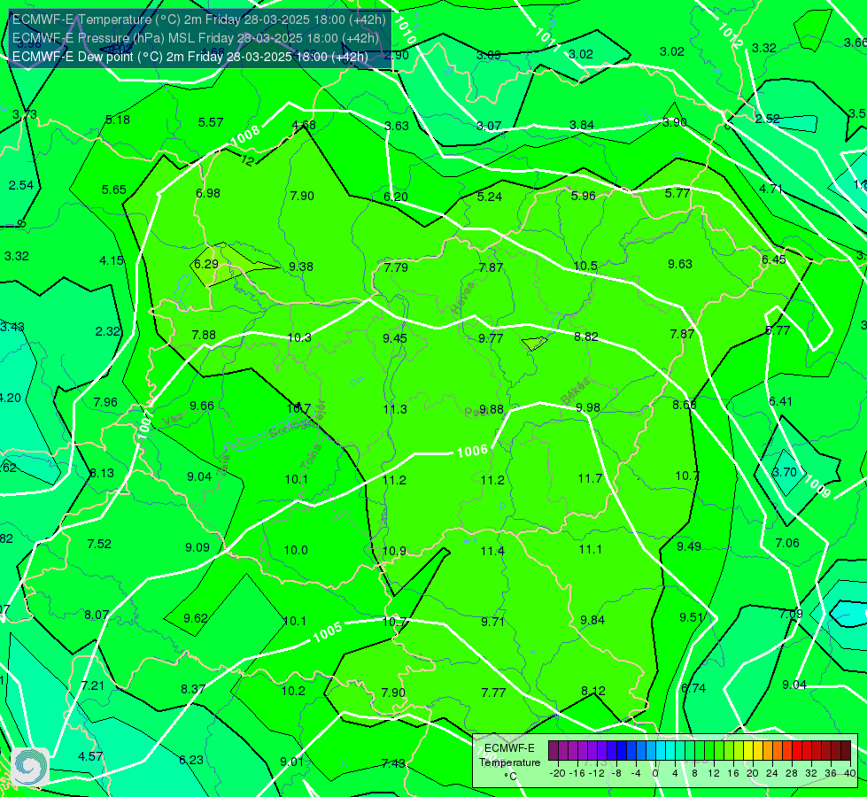Click the swirl logo icon in the corner
This screenshot has height=797, width=867.
(30, 767)
